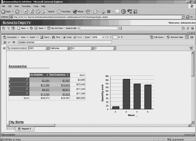Toggle the drill mode magnifier button
This screenshot has width=196, height=141.
coord(187,37)
